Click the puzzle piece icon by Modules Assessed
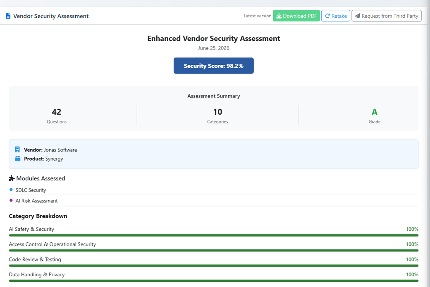The width and height of the screenshot is (430, 287). point(12,178)
